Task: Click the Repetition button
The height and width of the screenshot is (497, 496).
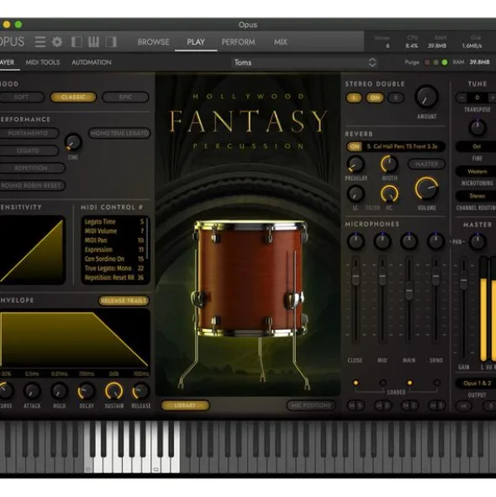Action: [32, 168]
